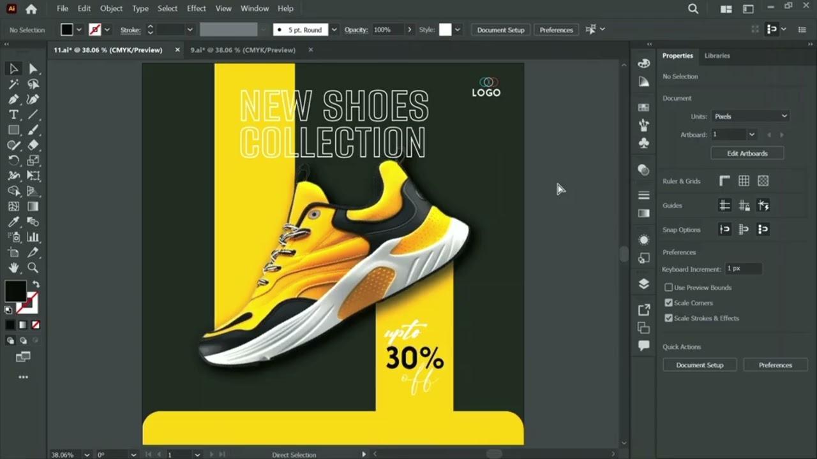This screenshot has width=817, height=459.
Task: Toggle smart guides button
Action: (x=763, y=205)
